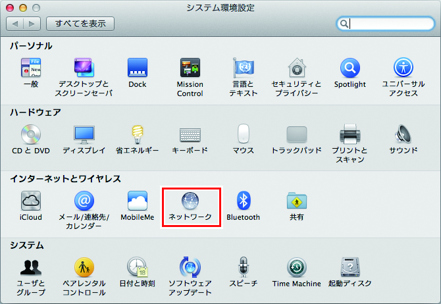Open 省エネルギー light bulb icon
Viewport: 441px width, 304px height.
(x=138, y=134)
